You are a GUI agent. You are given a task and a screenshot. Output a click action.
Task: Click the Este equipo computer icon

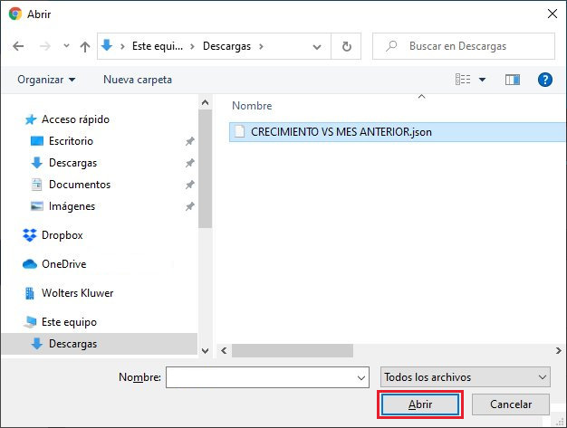pos(30,322)
